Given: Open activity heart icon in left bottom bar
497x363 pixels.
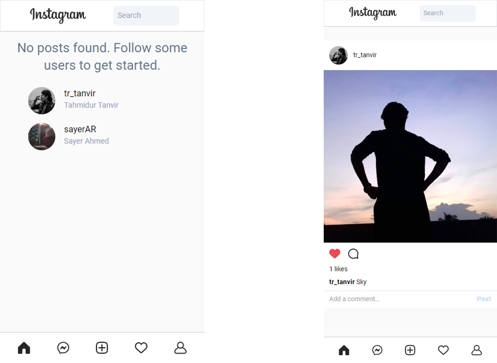Looking at the screenshot, I should [141, 348].
